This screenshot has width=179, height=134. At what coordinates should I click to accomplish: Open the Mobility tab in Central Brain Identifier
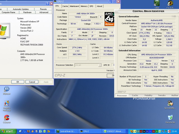coord(148,95)
